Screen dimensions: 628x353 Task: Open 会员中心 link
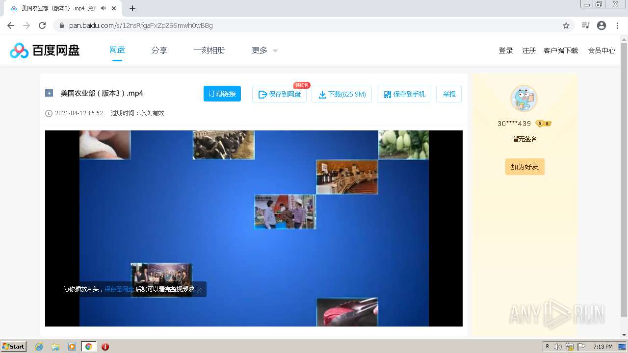(x=602, y=50)
